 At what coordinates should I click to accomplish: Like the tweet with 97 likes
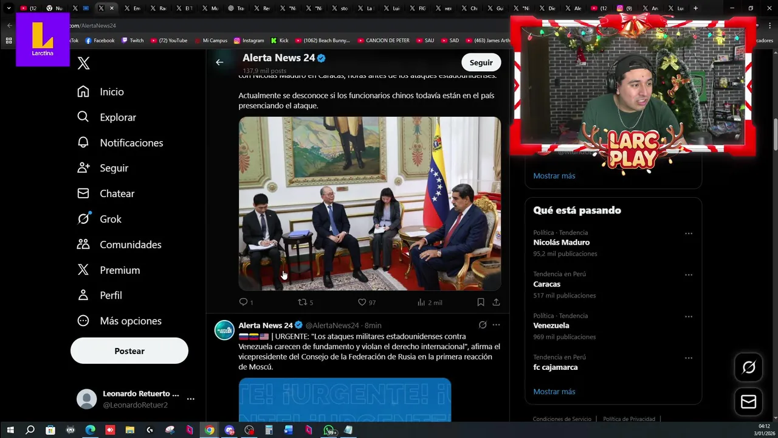362,302
